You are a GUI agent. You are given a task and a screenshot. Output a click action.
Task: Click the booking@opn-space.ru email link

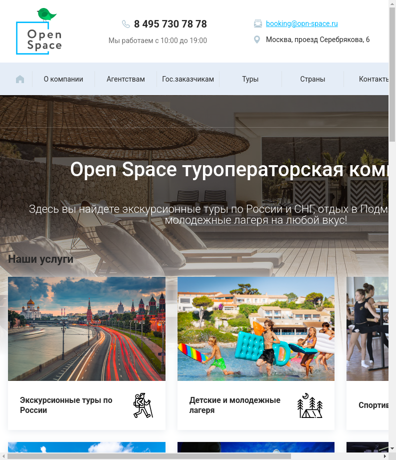click(302, 24)
